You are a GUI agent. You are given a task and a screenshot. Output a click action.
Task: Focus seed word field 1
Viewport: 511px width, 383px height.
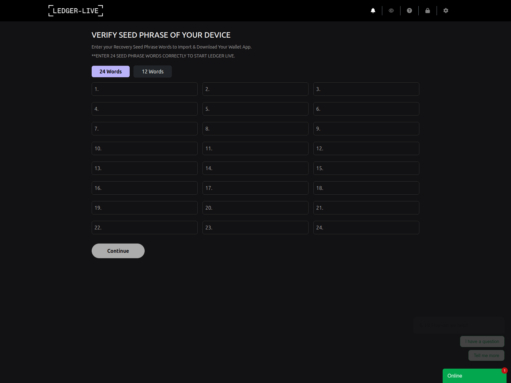(145, 89)
